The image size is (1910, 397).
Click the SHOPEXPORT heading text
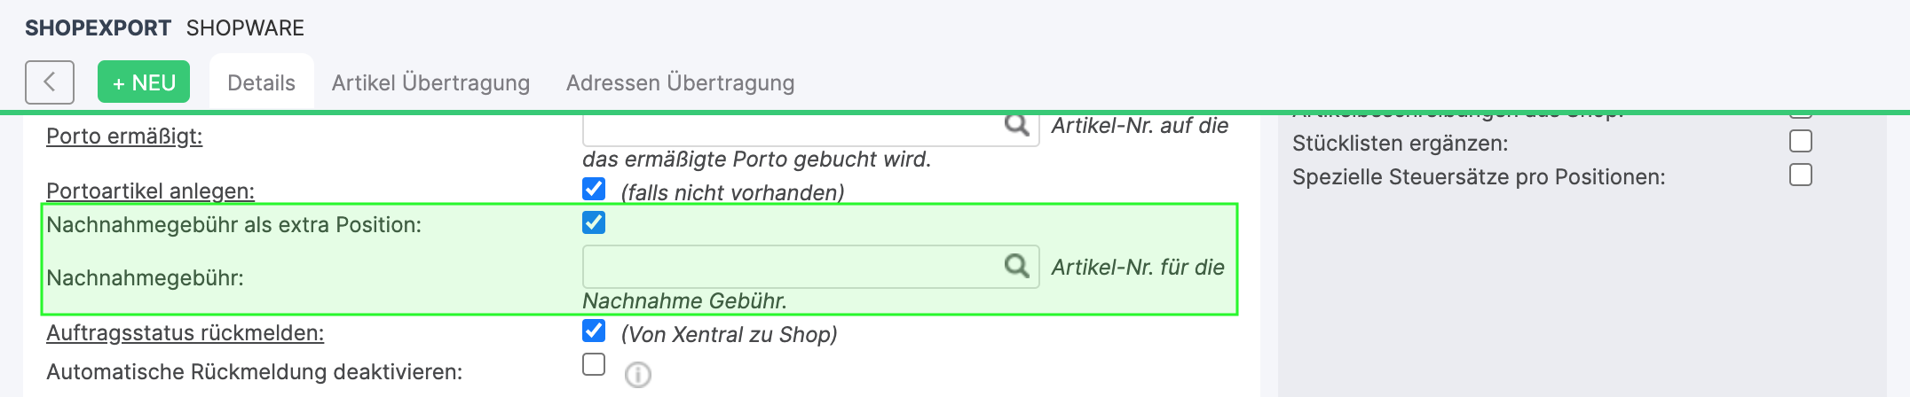[x=98, y=28]
